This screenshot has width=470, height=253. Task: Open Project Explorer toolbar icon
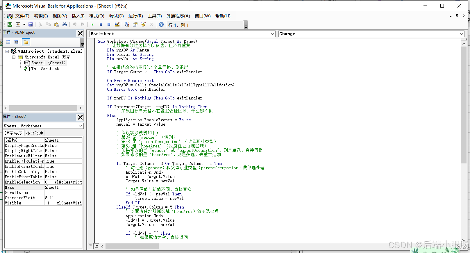[x=127, y=24]
